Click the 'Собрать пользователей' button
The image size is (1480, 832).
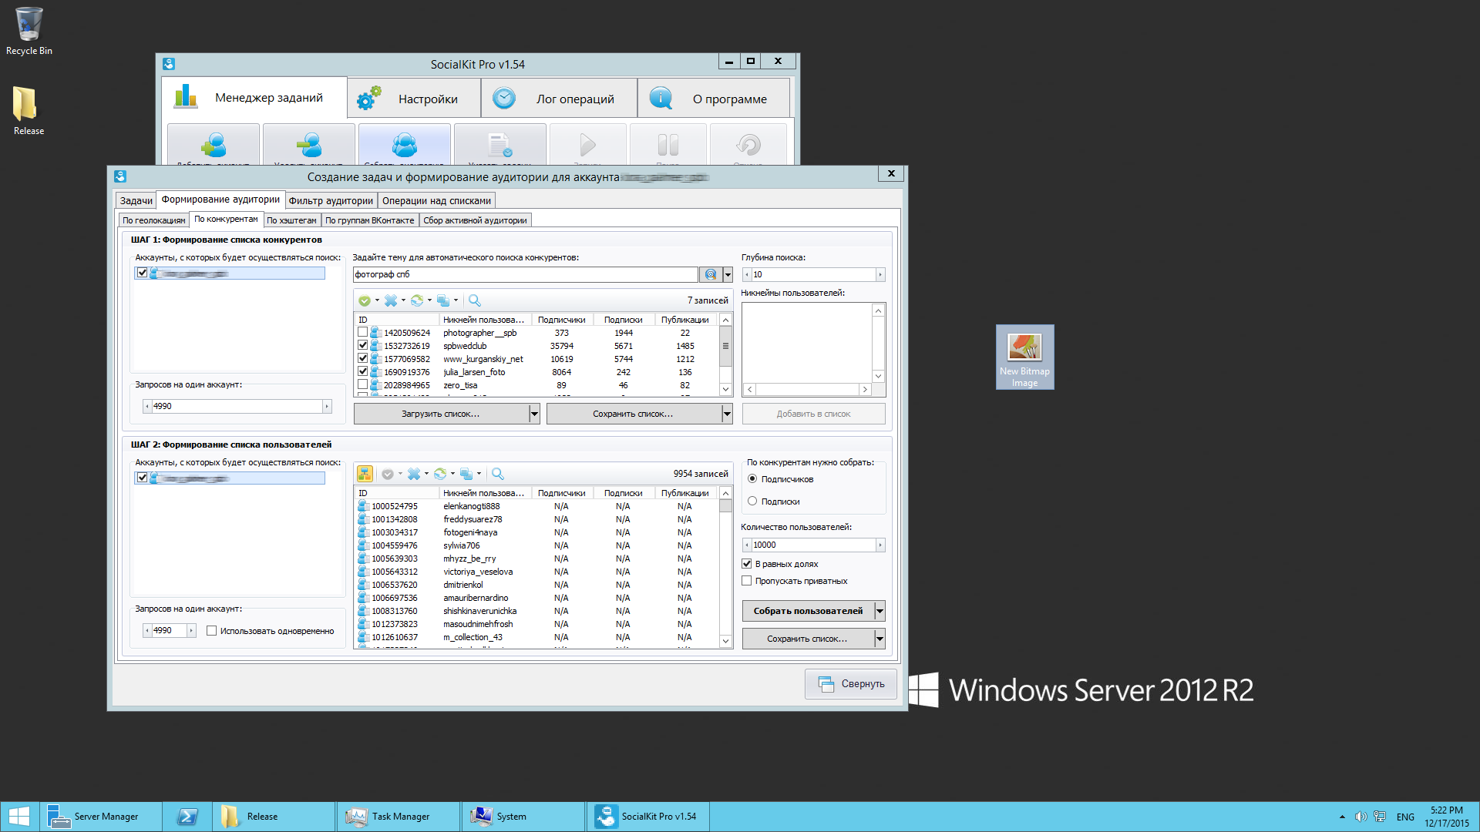pos(809,611)
